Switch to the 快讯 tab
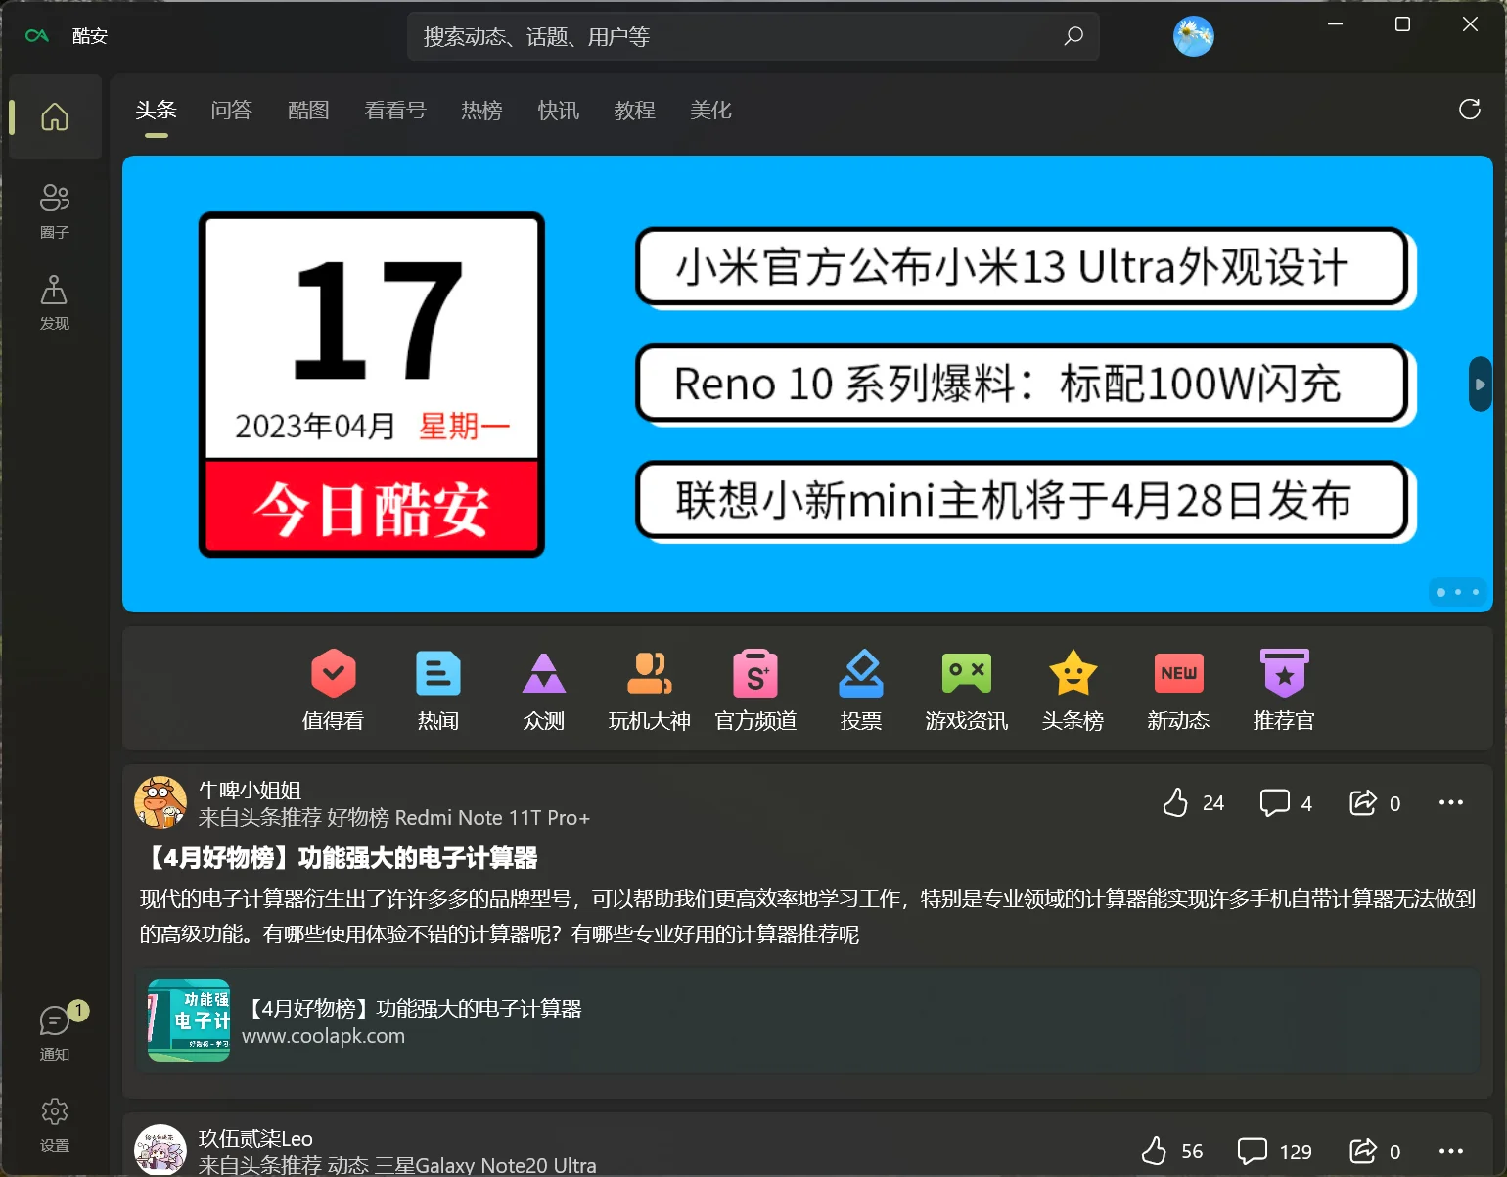Screen dimensions: 1507x1177 coord(559,111)
